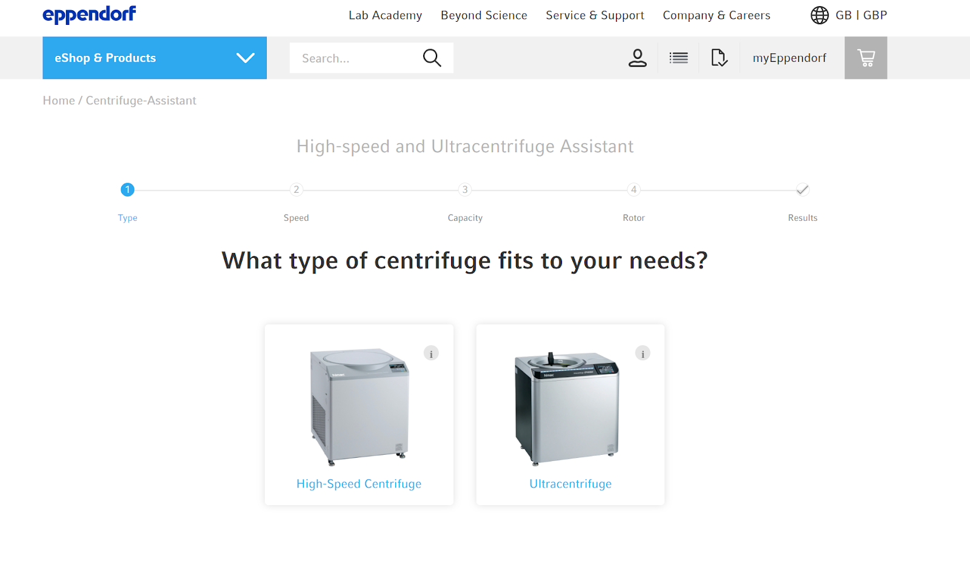Click the Capacity step label
The image size is (970, 564).
tap(465, 218)
